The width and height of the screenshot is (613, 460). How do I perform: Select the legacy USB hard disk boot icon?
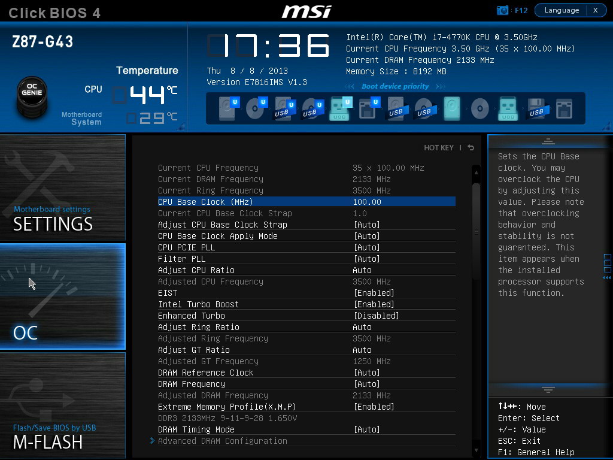(398, 108)
